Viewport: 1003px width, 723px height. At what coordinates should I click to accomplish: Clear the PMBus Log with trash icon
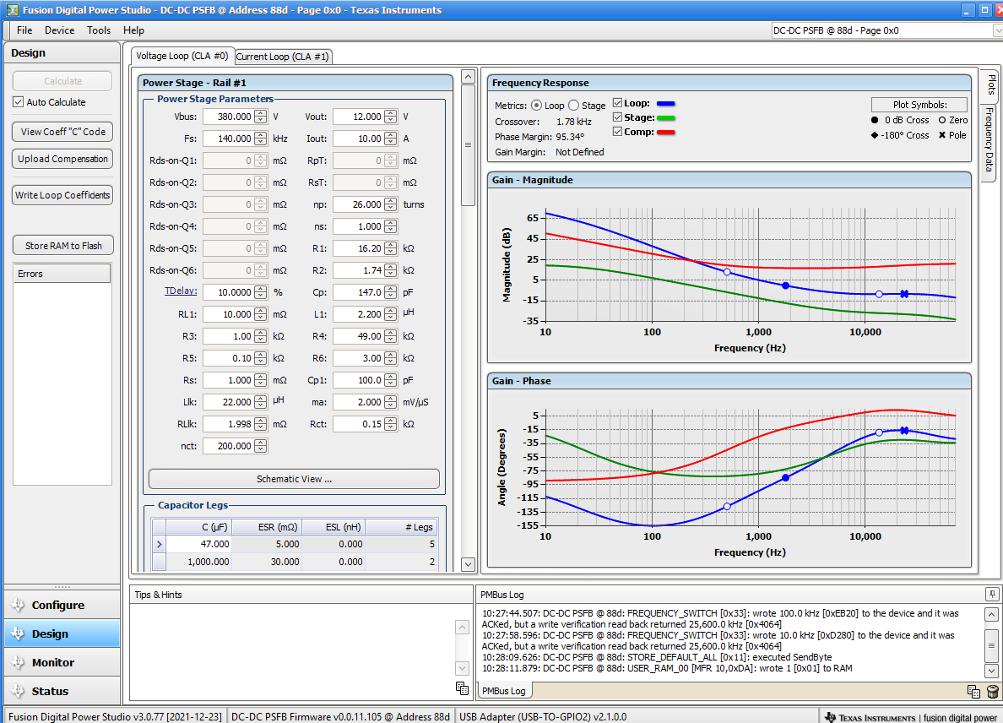pyautogui.click(x=992, y=691)
